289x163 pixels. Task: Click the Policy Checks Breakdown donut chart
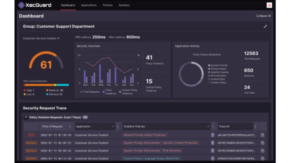point(191,74)
